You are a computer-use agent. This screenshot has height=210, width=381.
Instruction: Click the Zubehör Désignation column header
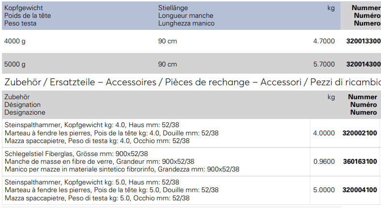pyautogui.click(x=25, y=105)
